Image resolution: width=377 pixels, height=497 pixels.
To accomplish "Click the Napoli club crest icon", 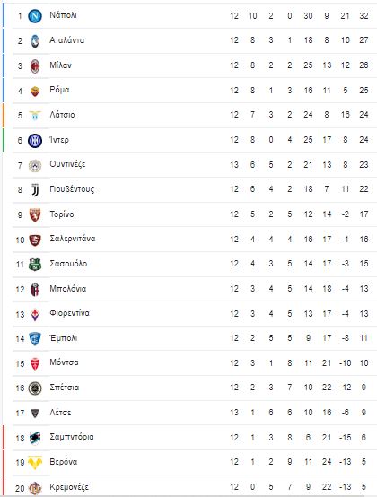I will click(35, 16).
